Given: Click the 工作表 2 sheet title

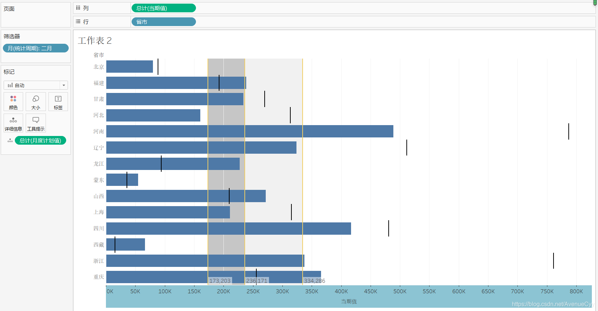Looking at the screenshot, I should point(95,41).
